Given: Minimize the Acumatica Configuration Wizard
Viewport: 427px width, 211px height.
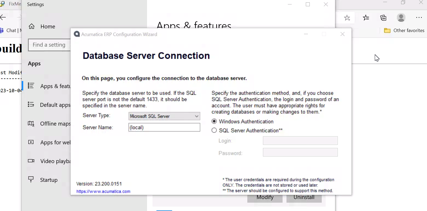Looking at the screenshot, I should (x=306, y=34).
